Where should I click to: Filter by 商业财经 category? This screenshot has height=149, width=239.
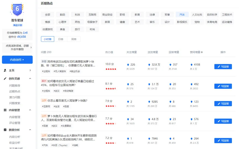click(107, 15)
